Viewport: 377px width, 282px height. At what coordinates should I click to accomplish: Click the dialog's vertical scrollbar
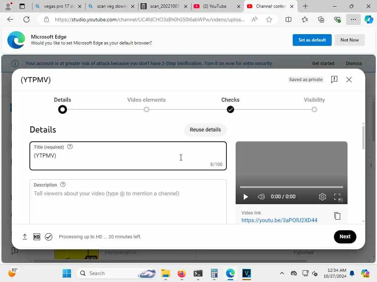[x=363, y=138]
